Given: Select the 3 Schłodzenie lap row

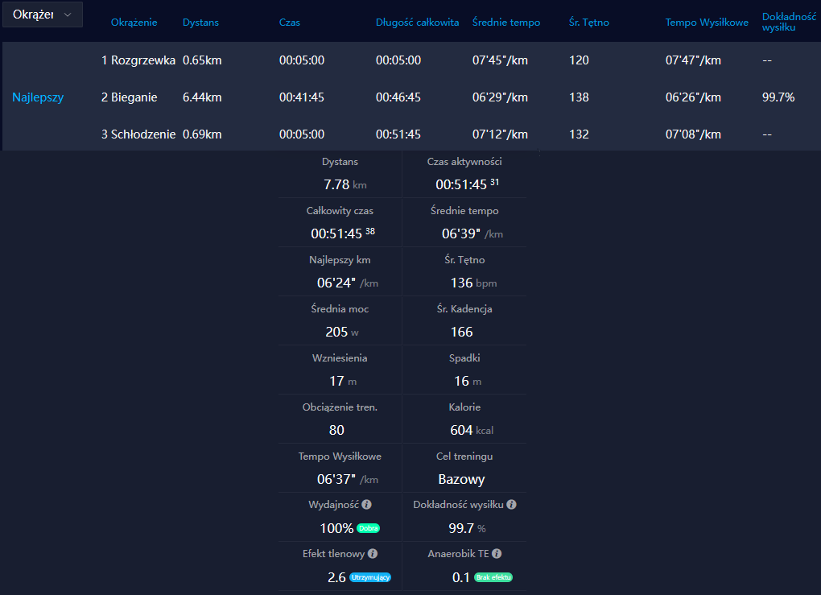Looking at the screenshot, I should pyautogui.click(x=138, y=134).
